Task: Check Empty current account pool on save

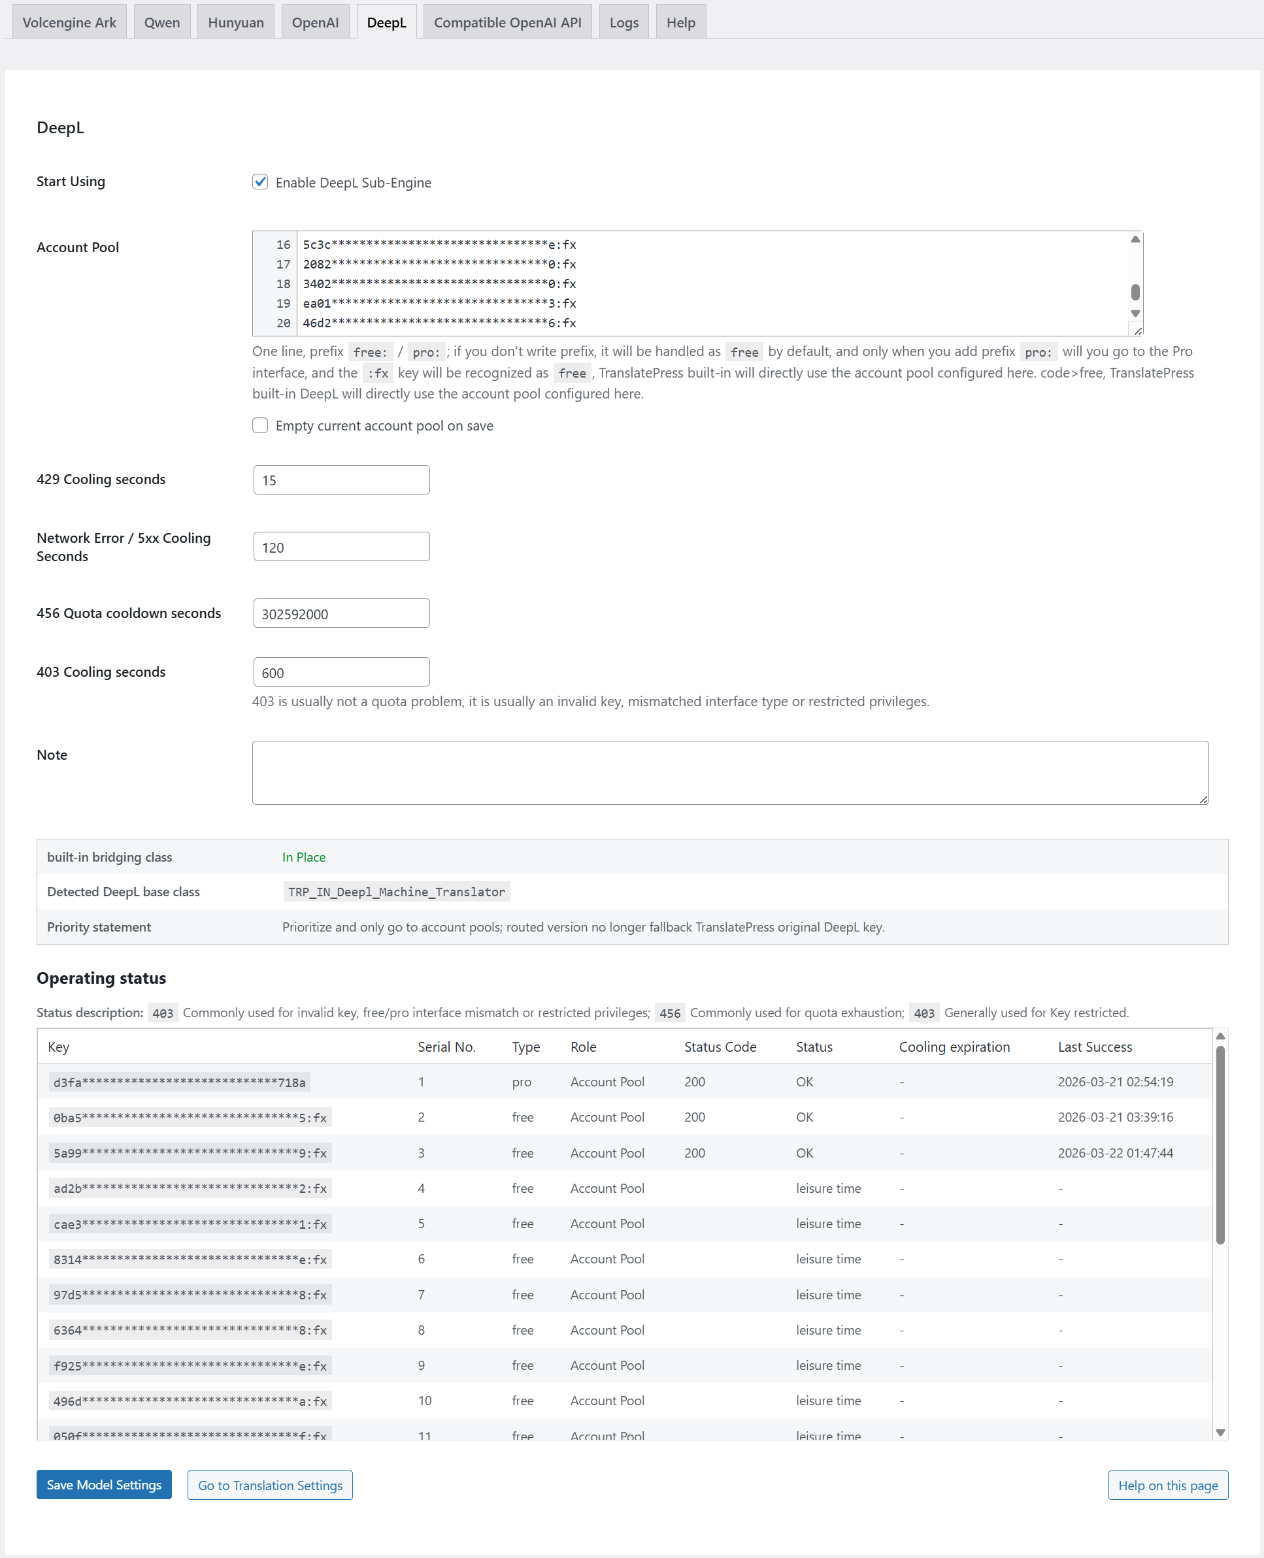Action: 260,425
